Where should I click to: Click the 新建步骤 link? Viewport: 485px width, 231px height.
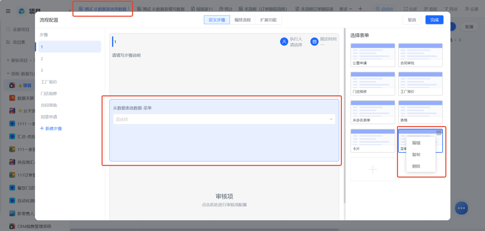[51, 129]
